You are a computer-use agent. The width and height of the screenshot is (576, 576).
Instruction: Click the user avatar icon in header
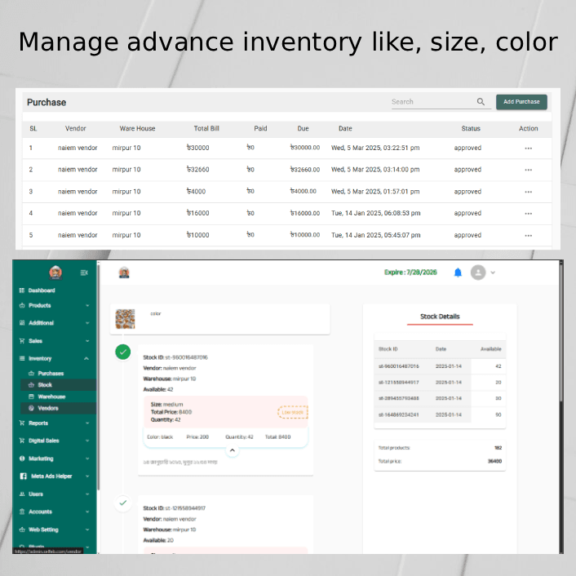(x=478, y=272)
